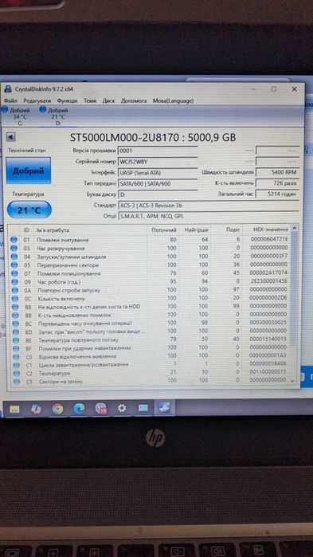Click the Поріг column header
Image resolution: width=313 pixels, height=557 pixels.
coord(233,230)
